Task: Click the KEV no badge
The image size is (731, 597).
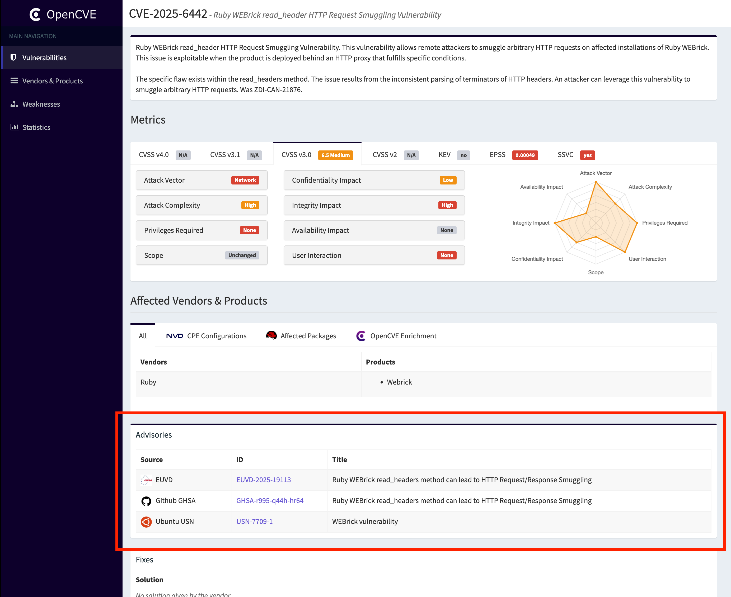Action: (463, 155)
